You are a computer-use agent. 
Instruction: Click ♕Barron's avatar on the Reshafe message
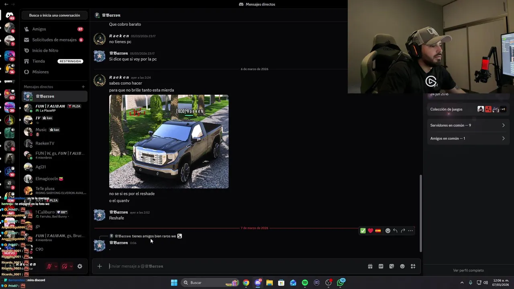pos(99,215)
